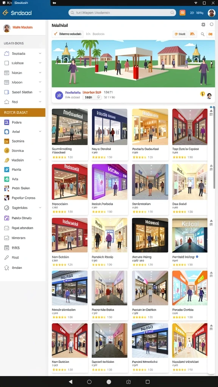The width and height of the screenshot is (218, 387).
Task: Open the purple Rcdick Porbota store thumbnail
Action: 109,182
